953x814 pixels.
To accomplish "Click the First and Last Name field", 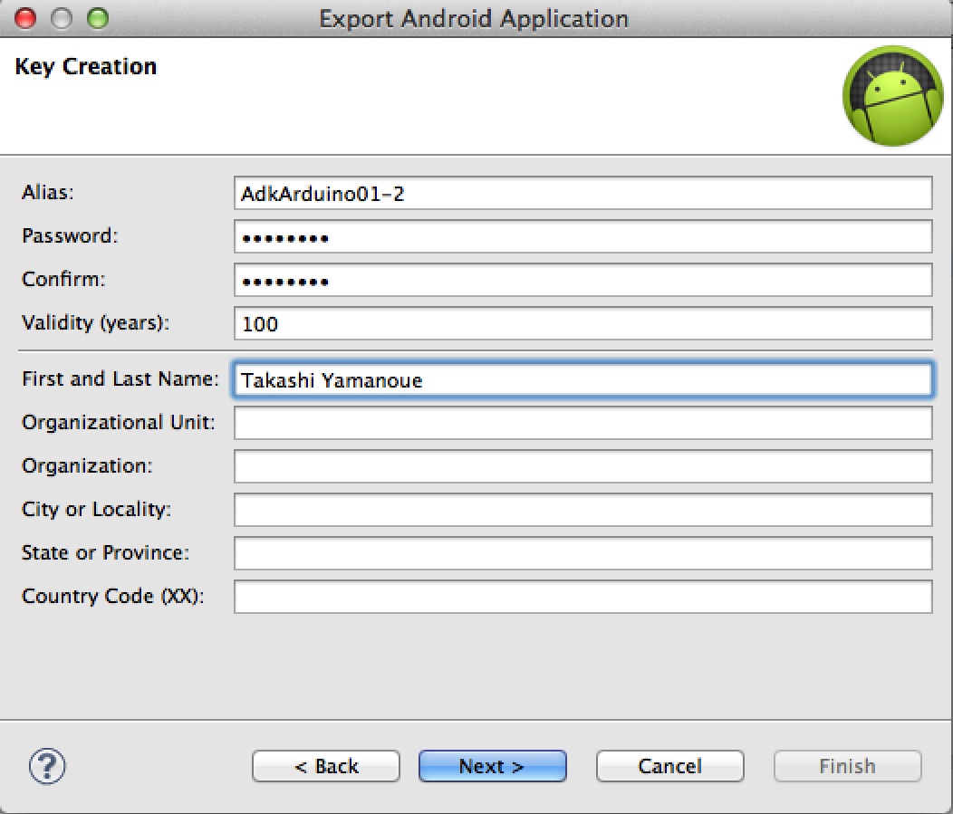I will pos(582,380).
